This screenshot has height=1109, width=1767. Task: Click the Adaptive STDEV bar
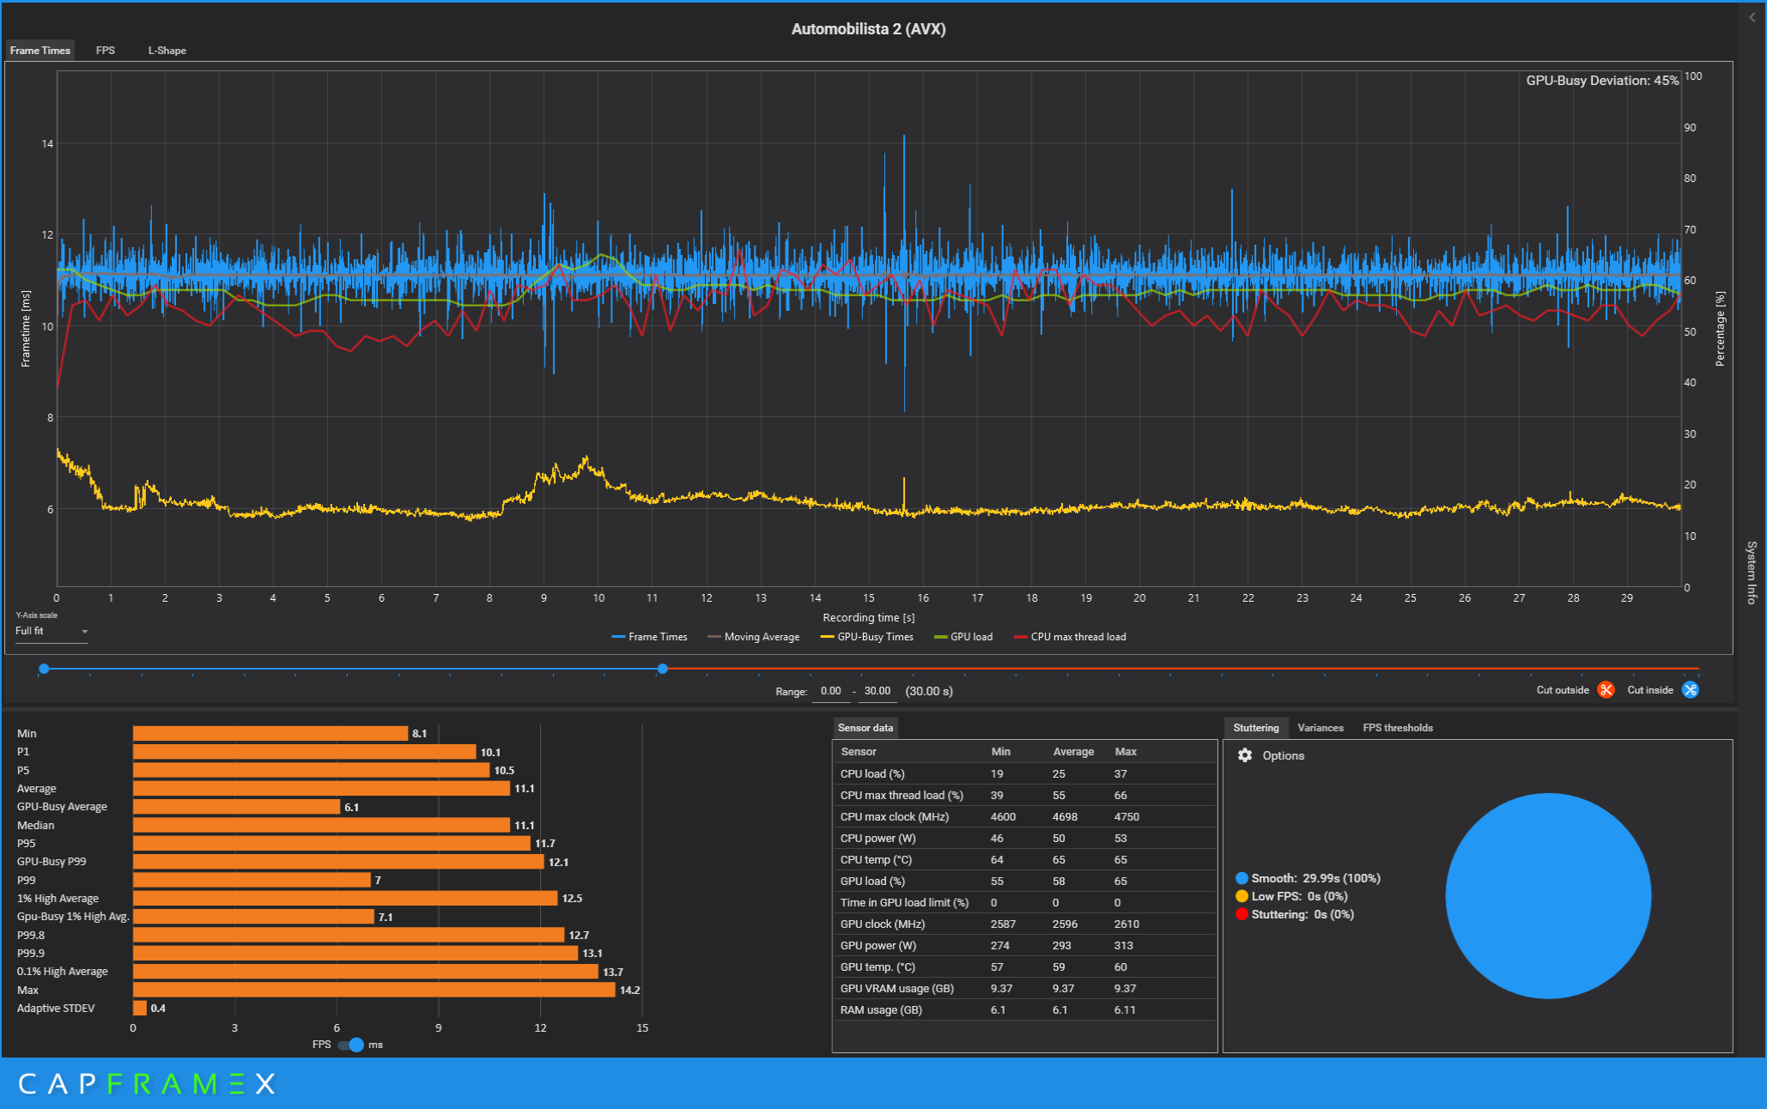coord(139,1008)
